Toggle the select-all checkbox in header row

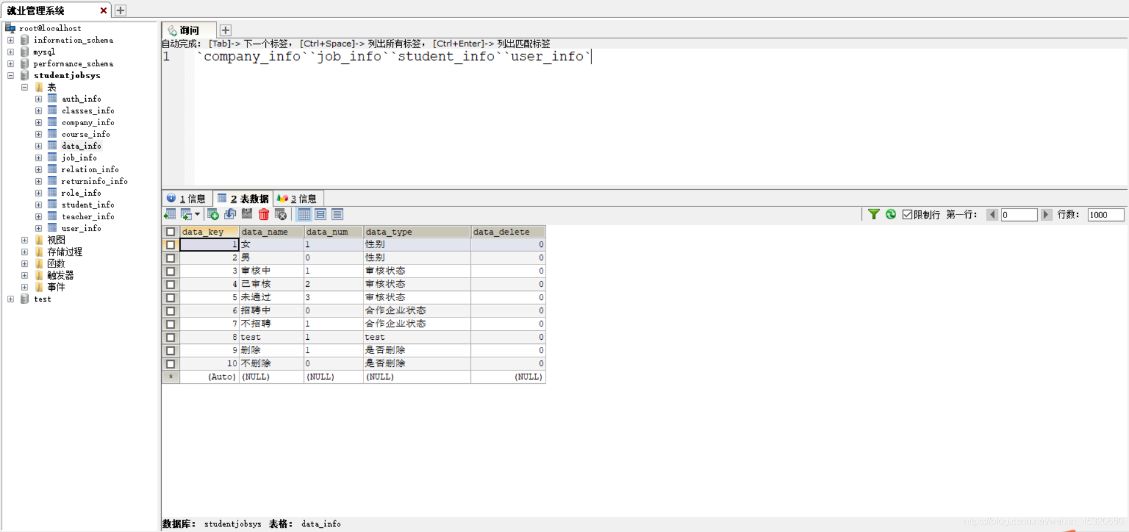(x=171, y=232)
